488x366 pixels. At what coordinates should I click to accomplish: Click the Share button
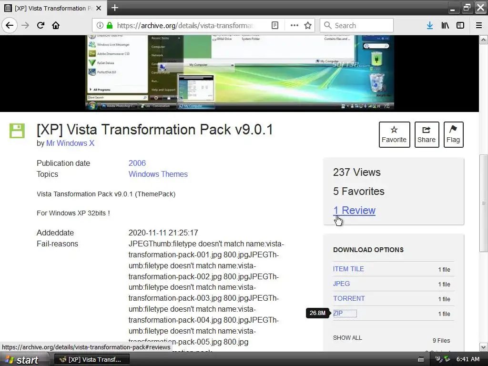[x=427, y=134]
